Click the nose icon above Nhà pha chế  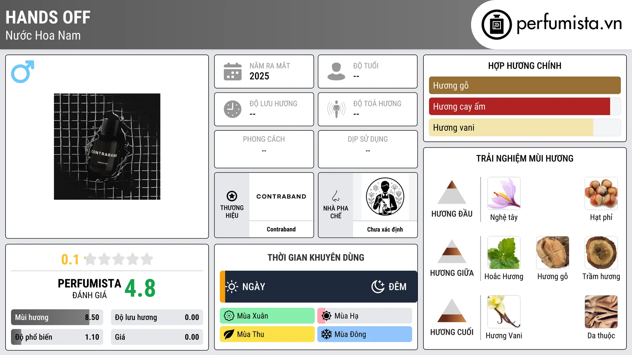(336, 196)
